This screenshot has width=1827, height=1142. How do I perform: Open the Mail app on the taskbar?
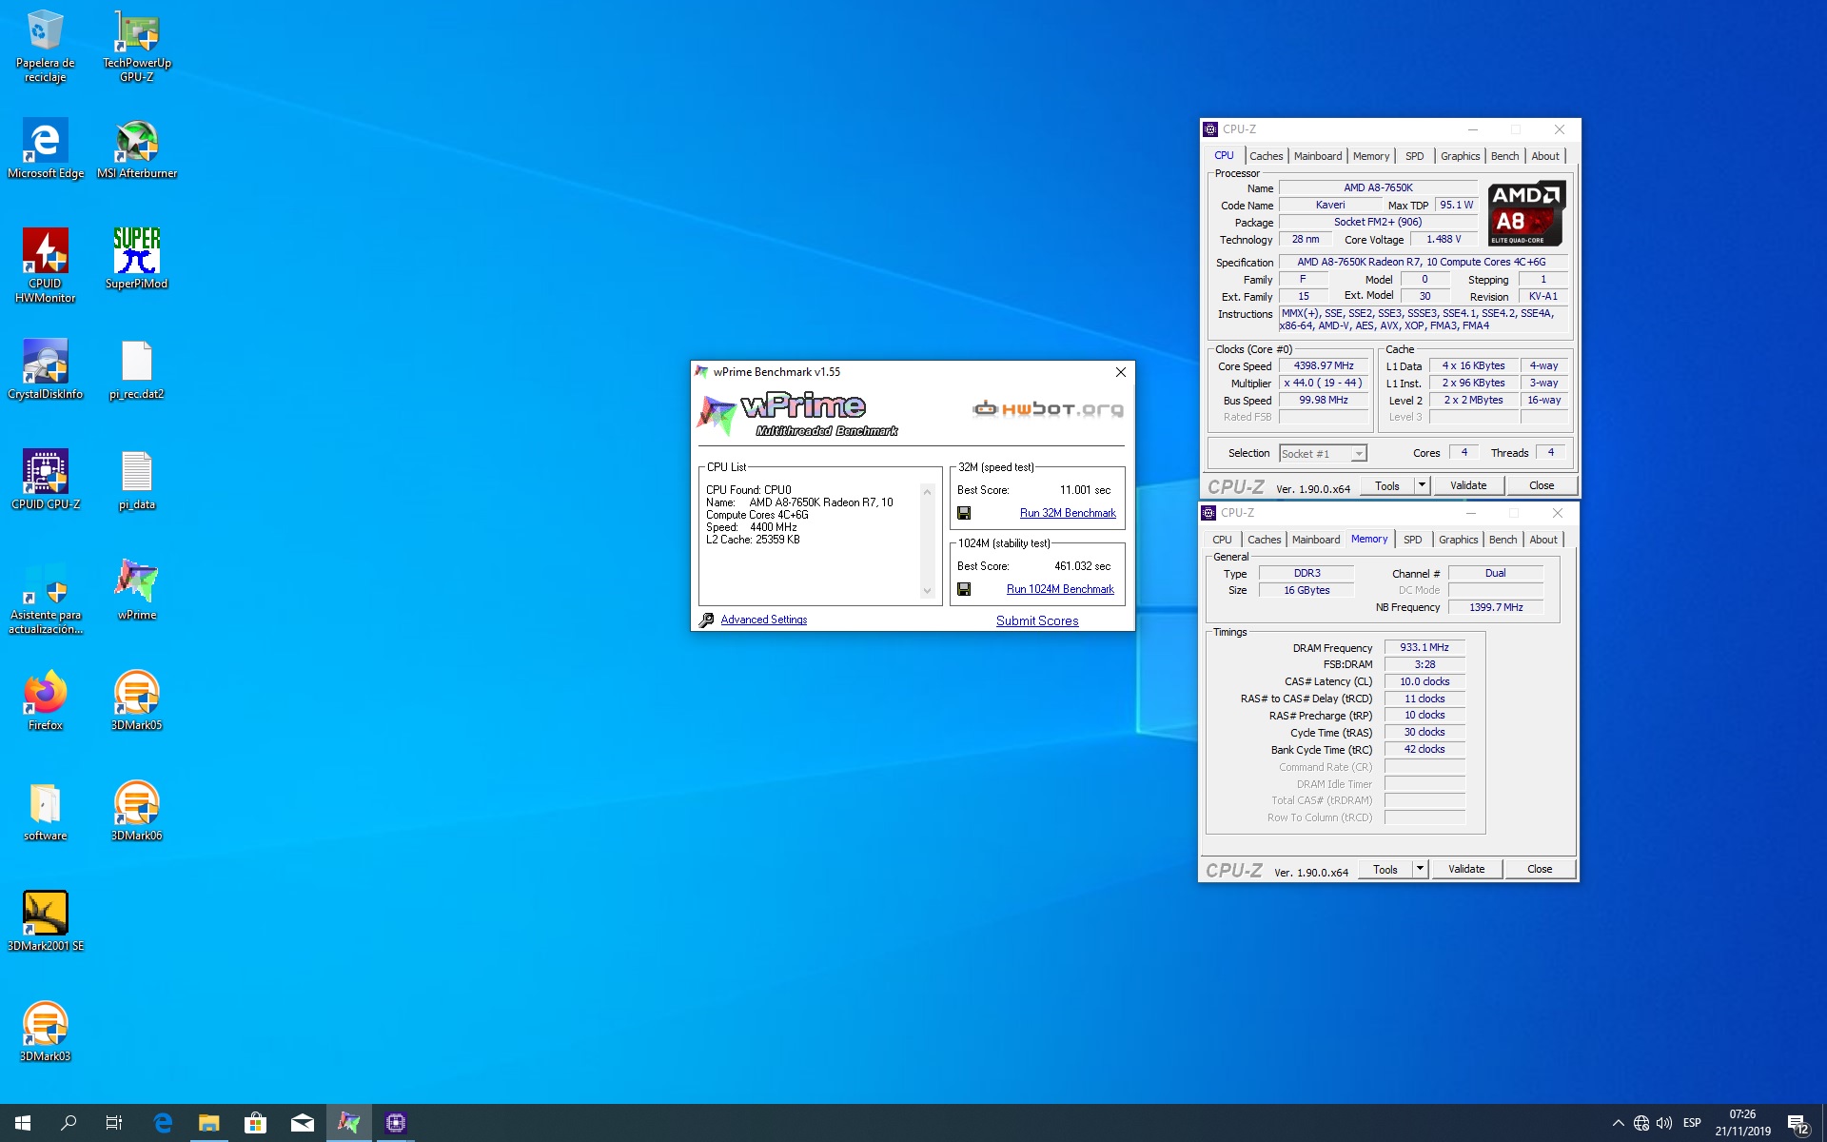[x=302, y=1123]
